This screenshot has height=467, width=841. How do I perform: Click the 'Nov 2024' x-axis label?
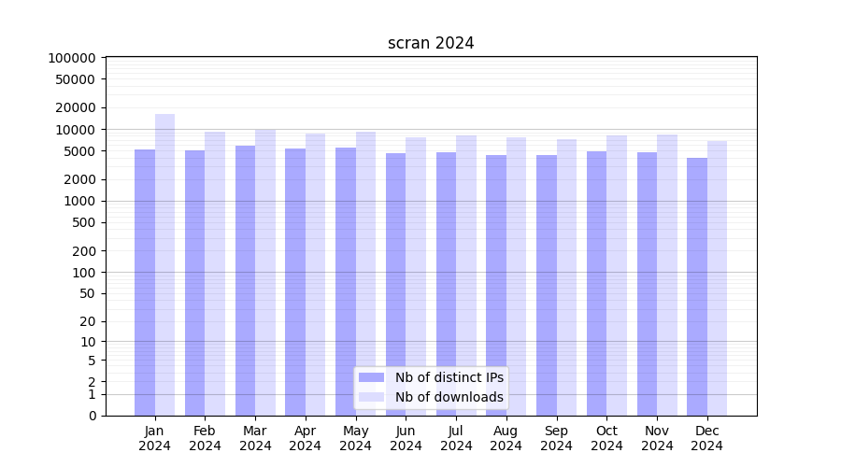[657, 438]
